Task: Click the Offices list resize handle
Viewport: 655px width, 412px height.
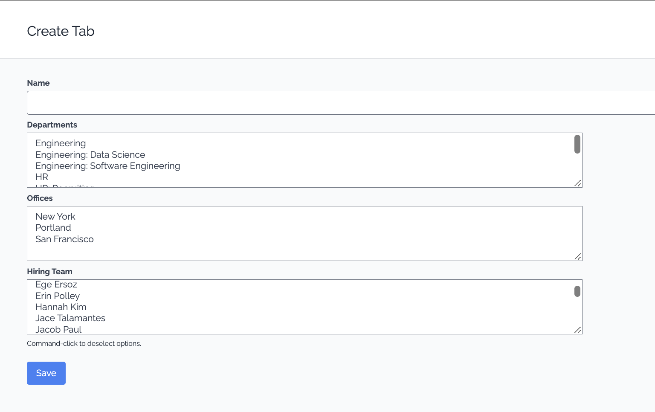Action: 578,257
